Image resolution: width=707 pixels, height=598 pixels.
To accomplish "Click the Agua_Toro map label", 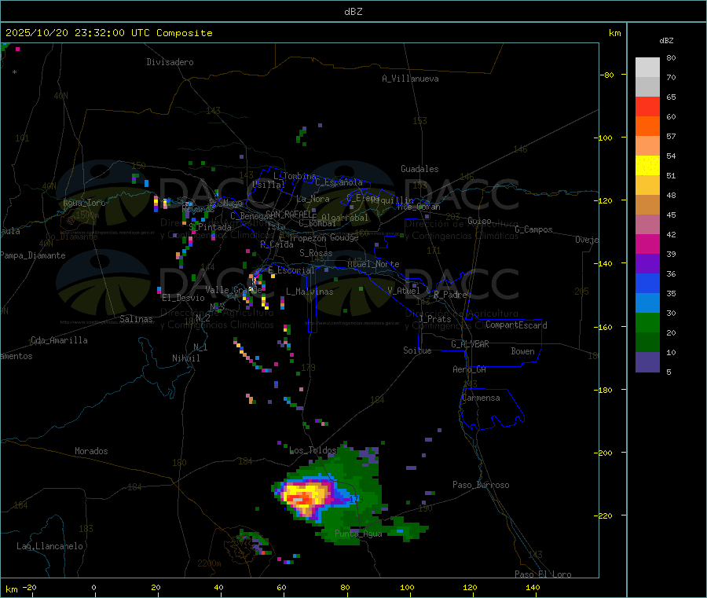I will [x=84, y=203].
